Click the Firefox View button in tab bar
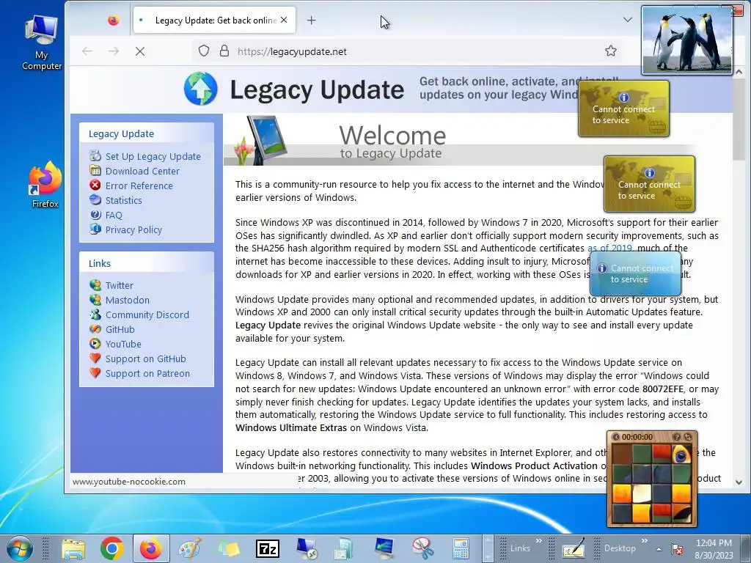 113,20
